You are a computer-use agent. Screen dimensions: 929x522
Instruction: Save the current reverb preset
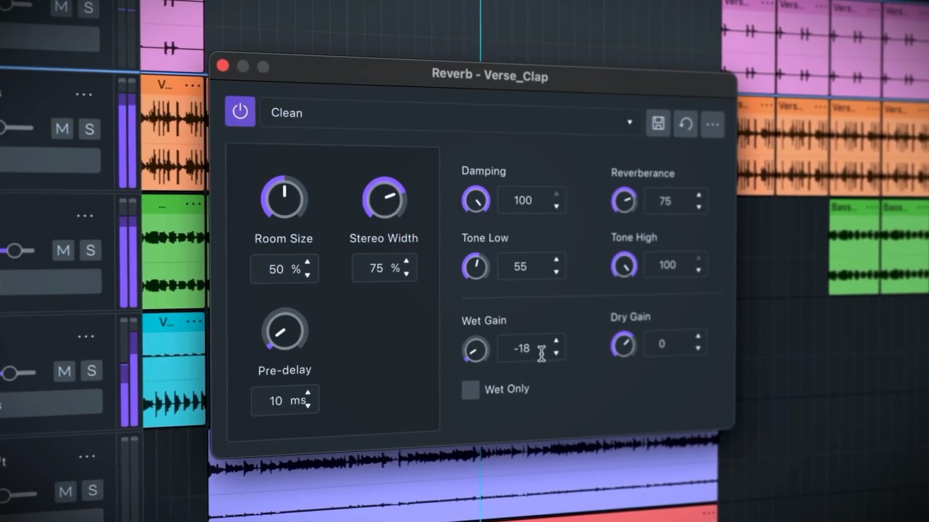658,123
